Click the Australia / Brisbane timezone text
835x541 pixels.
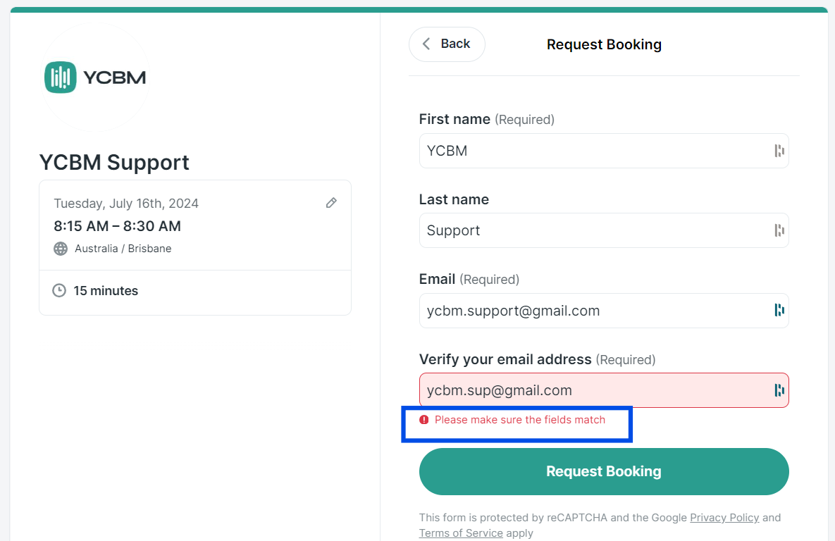pyautogui.click(x=123, y=249)
